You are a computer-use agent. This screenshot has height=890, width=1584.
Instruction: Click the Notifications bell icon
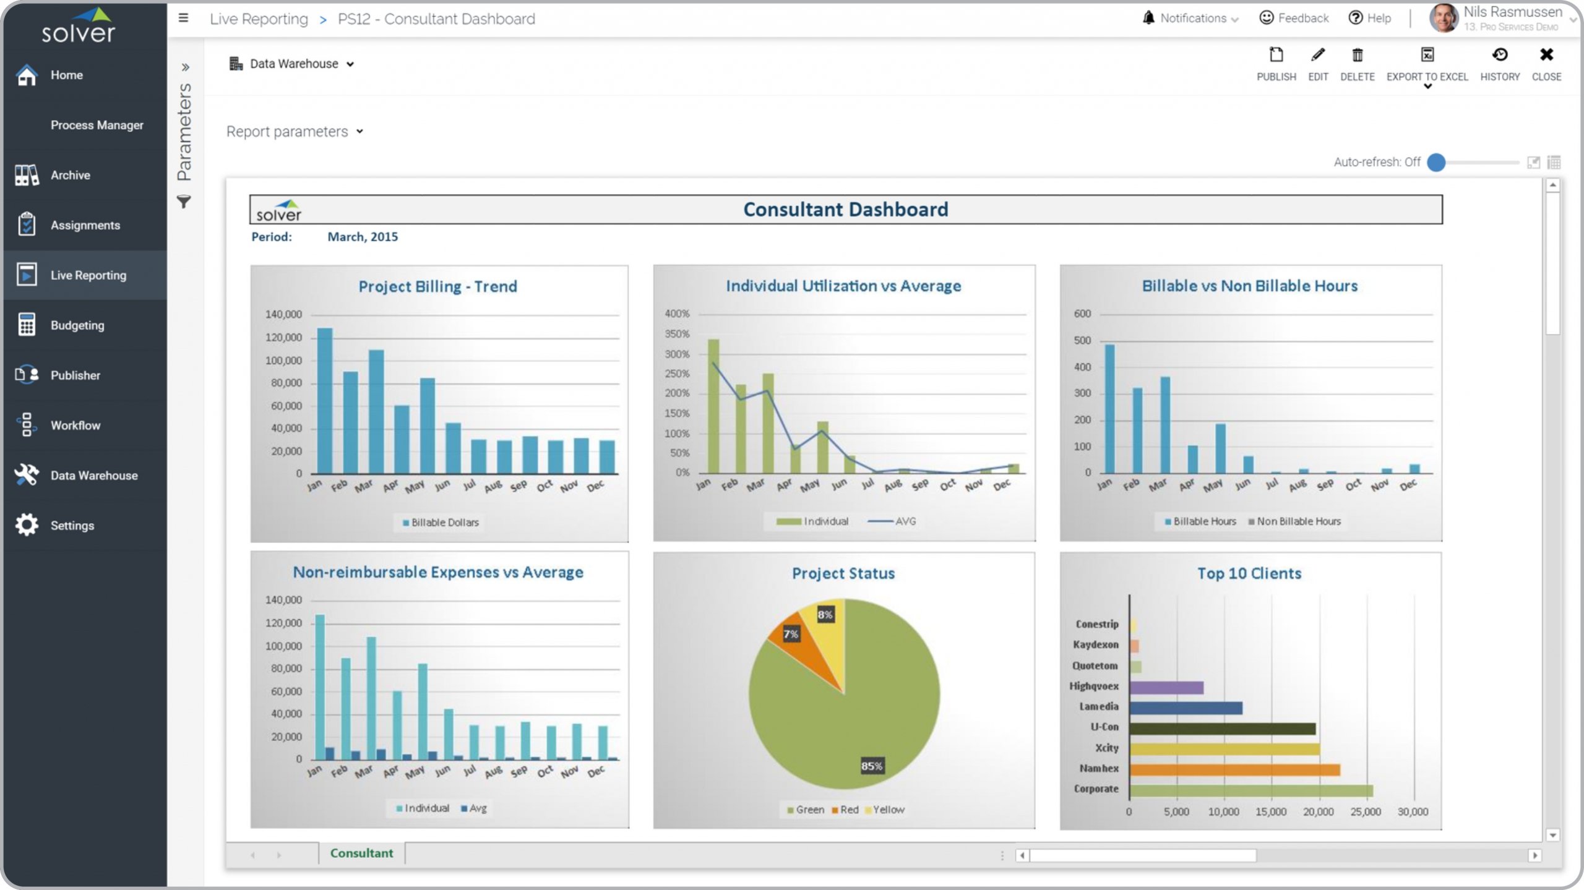[1148, 18]
